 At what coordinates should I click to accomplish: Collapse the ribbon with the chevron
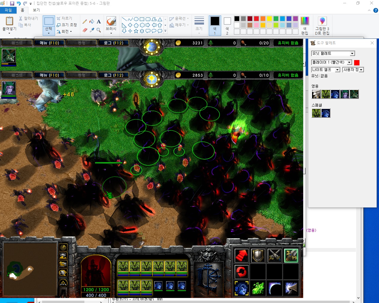tap(369, 10)
